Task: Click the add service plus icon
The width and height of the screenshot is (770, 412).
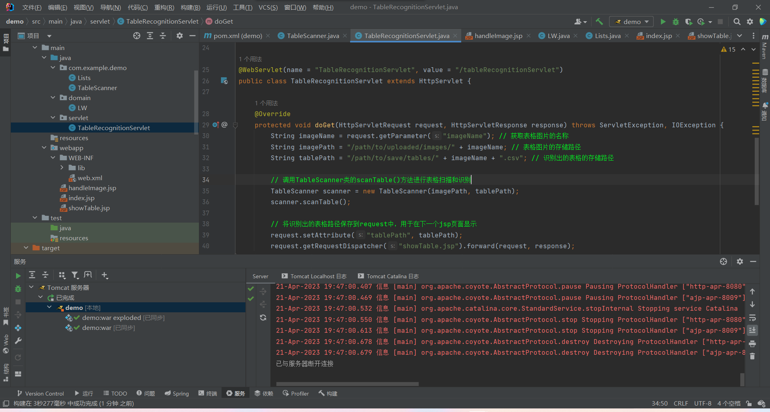Action: [x=105, y=275]
